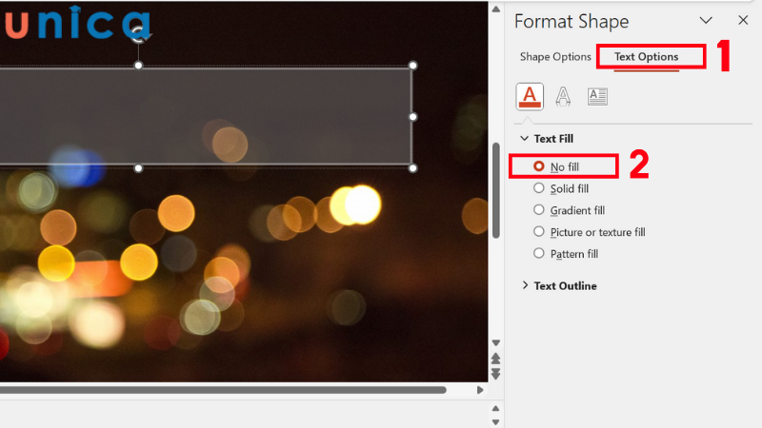Open the Text Fill & Outline icon tab
762x428 pixels.
530,96
